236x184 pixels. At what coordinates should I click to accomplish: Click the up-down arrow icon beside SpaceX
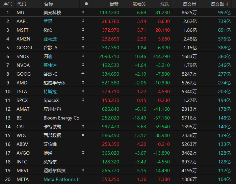coord(83,100)
